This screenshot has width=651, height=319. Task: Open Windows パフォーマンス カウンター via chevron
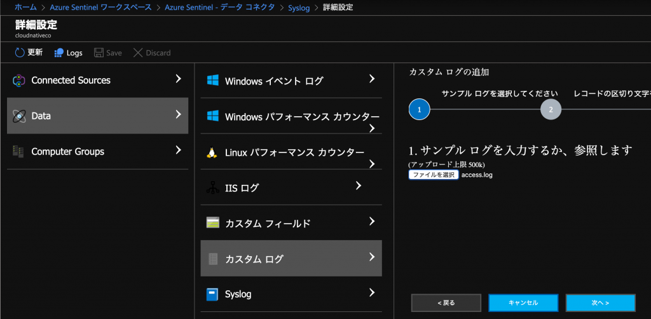pyautogui.click(x=372, y=128)
